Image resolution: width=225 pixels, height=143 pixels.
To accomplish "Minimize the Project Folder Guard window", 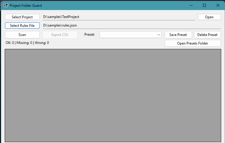I will pyautogui.click(x=191, y=5).
